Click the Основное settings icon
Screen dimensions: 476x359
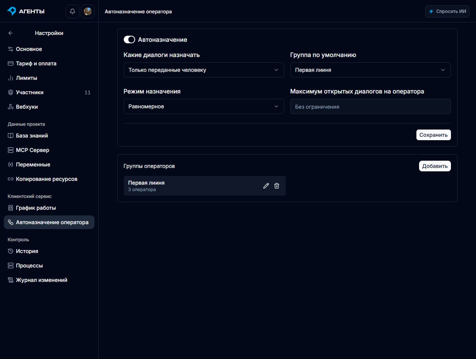pos(11,49)
